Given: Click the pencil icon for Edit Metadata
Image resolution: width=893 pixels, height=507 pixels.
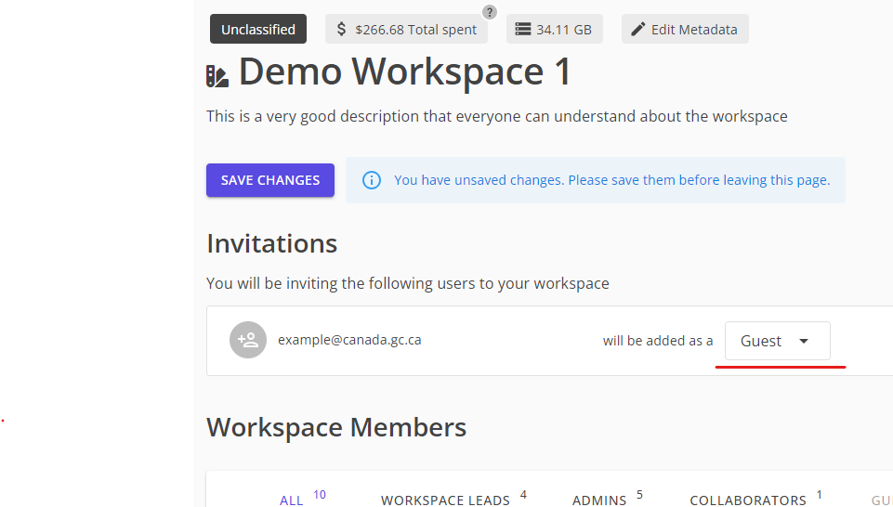Looking at the screenshot, I should [637, 30].
